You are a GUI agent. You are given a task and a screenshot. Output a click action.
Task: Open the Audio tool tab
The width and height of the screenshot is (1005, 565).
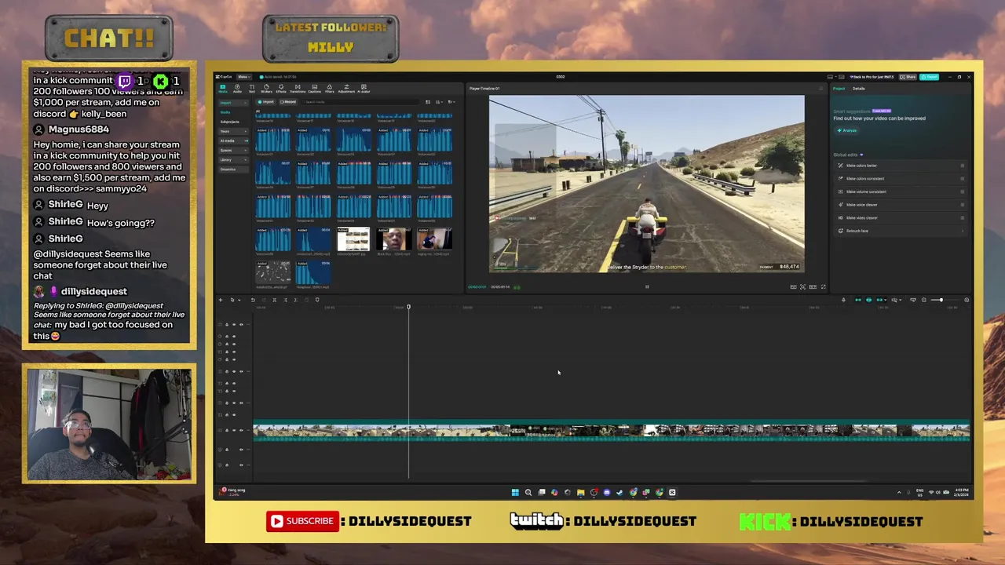(237, 88)
